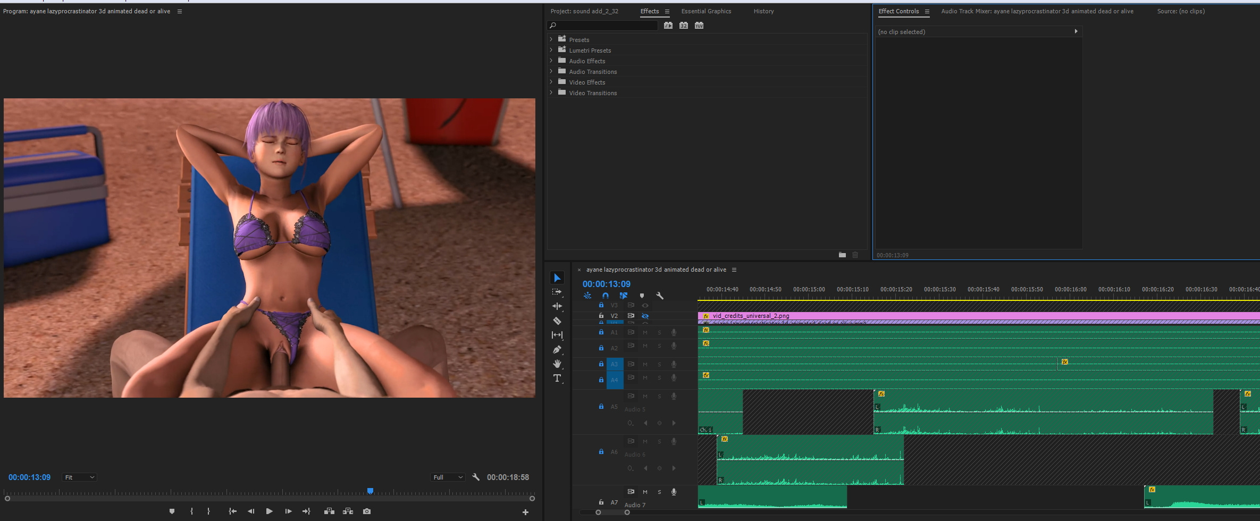Choose the Ripple Edit tool

[557, 306]
